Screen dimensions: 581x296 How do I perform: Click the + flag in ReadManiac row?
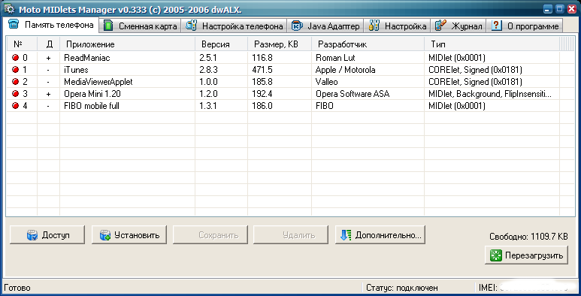[48, 58]
